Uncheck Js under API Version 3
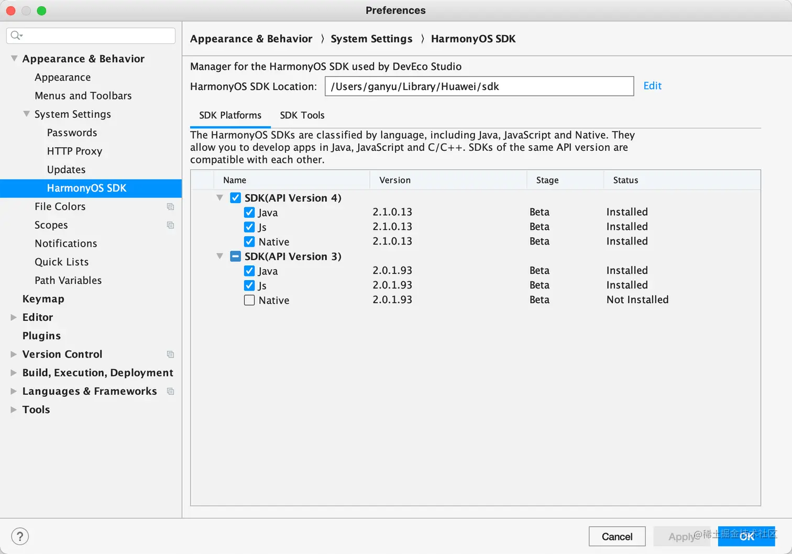The image size is (792, 554). (249, 286)
